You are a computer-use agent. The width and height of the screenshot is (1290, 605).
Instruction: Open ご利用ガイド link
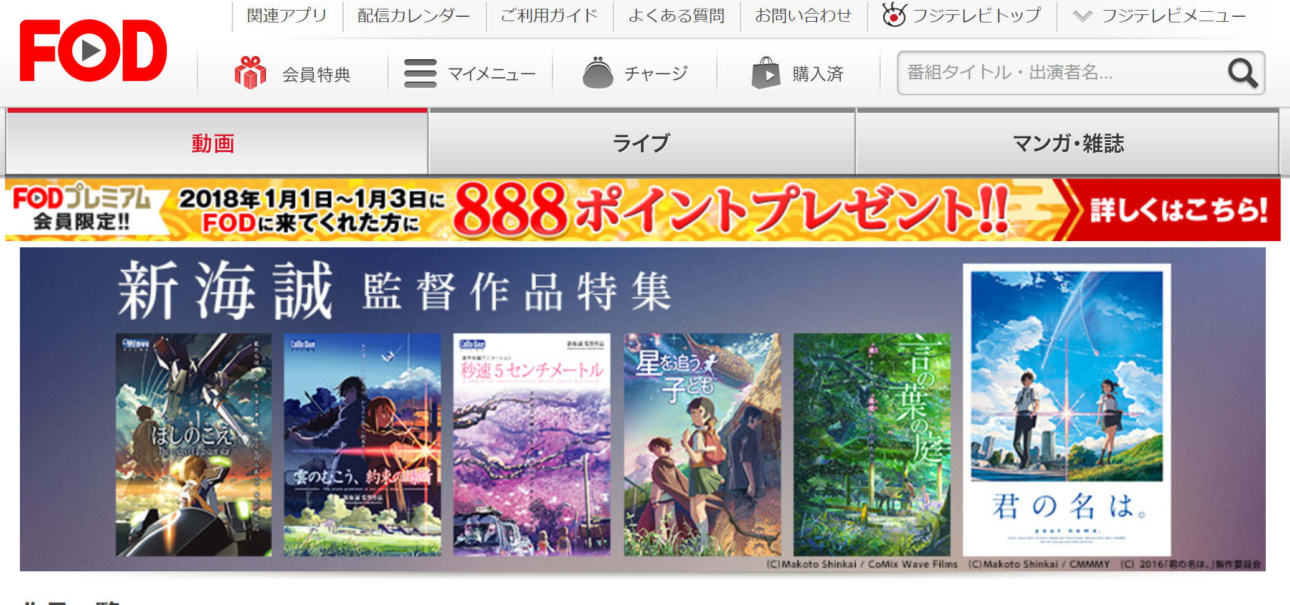click(x=549, y=16)
